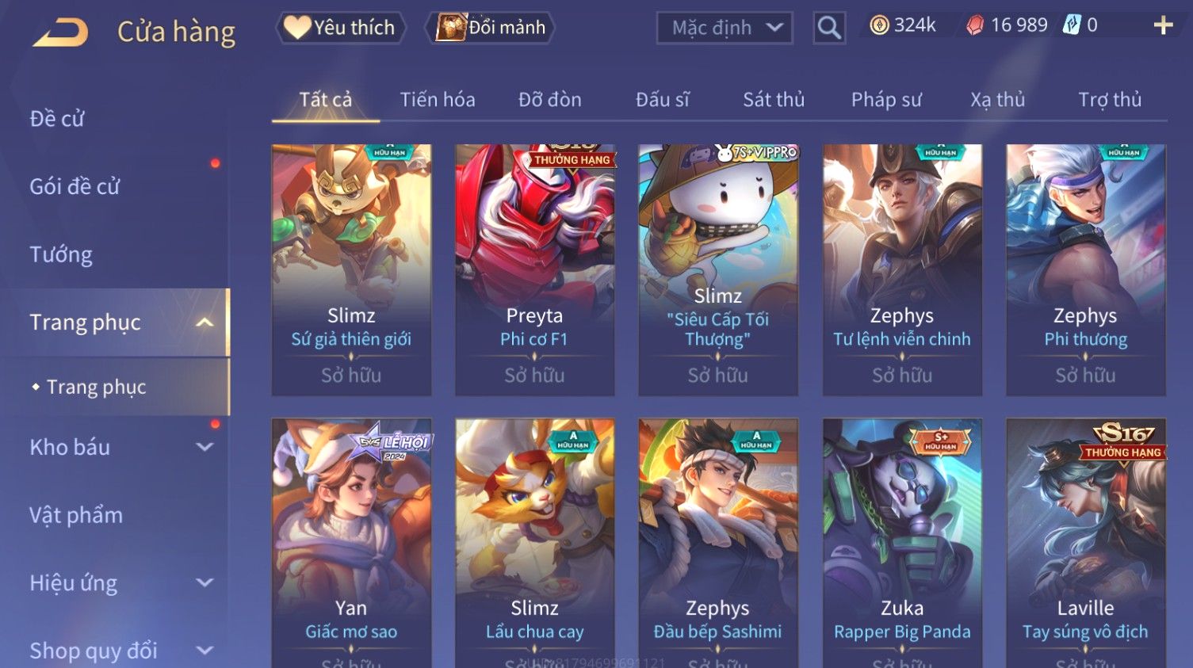The height and width of the screenshot is (668, 1193).
Task: Click the golden back arrow icon
Action: tap(60, 32)
